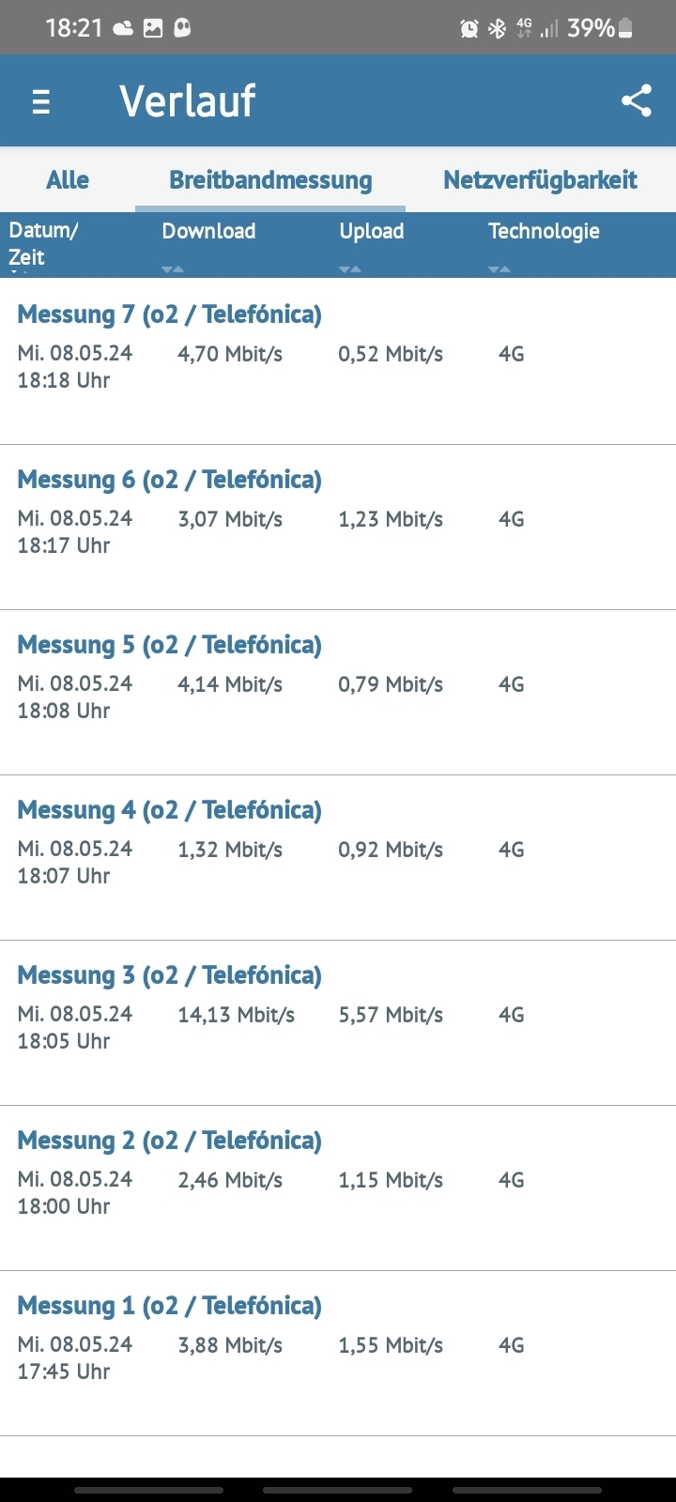676x1502 pixels.
Task: Tap the image notification icon
Action: 152,28
